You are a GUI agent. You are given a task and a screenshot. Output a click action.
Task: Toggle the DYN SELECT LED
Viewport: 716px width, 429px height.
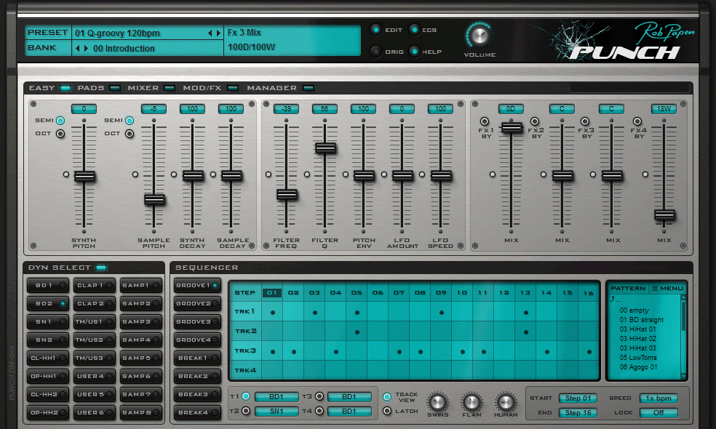pos(101,268)
